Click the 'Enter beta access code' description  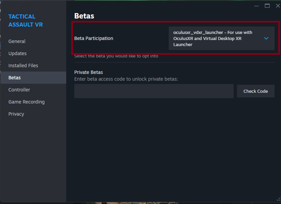(126, 79)
